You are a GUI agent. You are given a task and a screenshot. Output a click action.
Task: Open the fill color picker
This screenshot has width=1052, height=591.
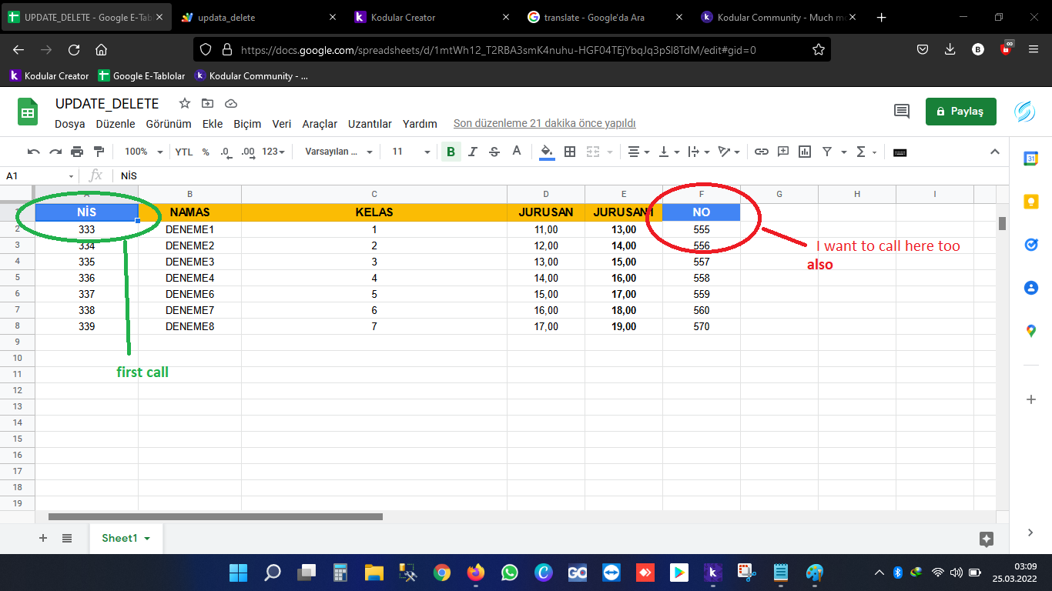547,152
